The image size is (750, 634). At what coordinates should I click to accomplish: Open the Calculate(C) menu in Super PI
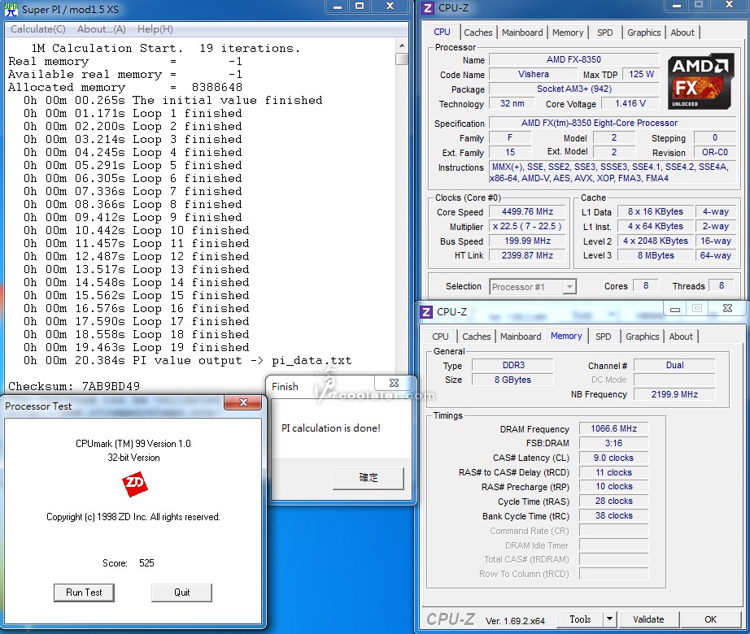[37, 29]
